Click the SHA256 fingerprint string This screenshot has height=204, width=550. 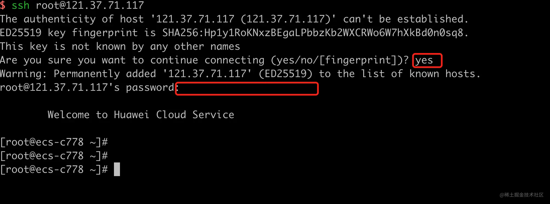point(313,33)
